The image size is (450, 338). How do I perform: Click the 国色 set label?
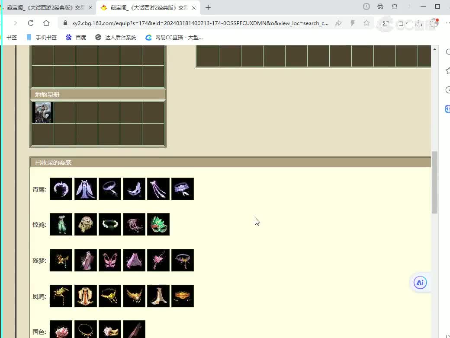(x=39, y=332)
